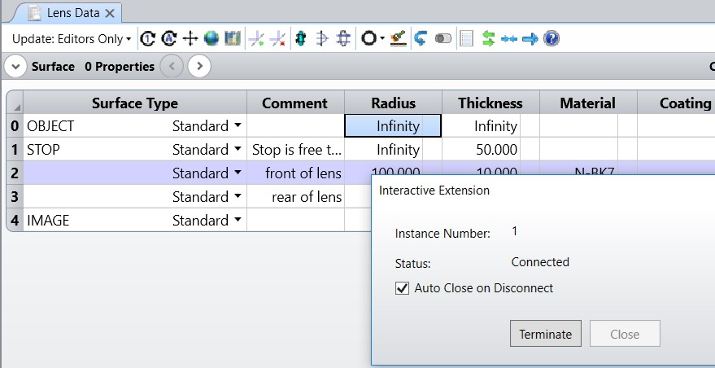This screenshot has width=715, height=368.
Task: Go to next surface with right arrow button
Action: pos(200,67)
